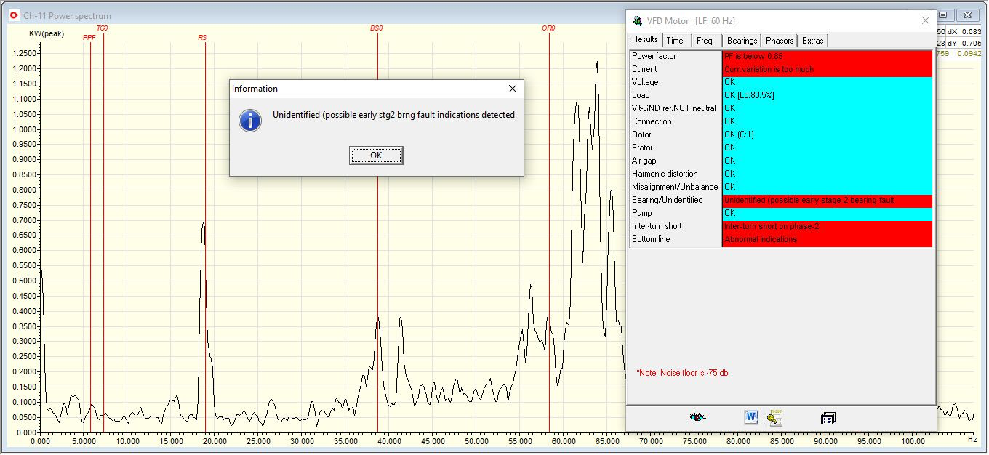Confirm the Information dialog with OK

[x=376, y=156]
